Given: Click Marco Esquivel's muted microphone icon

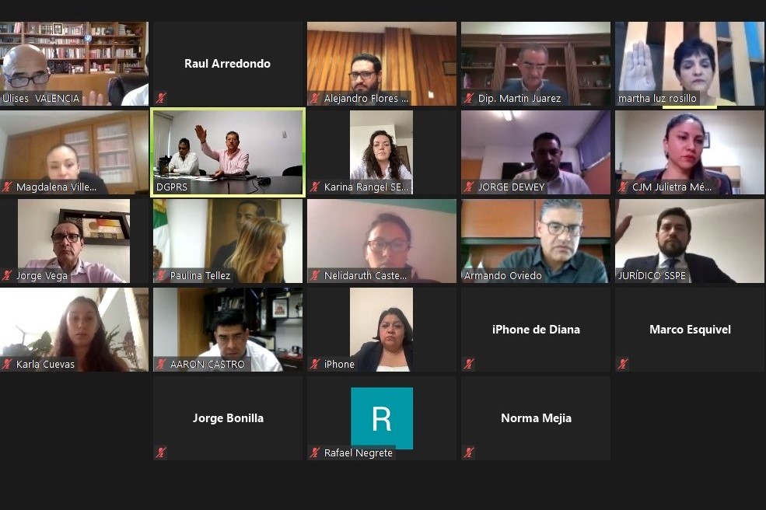Looking at the screenshot, I should click(x=623, y=364).
